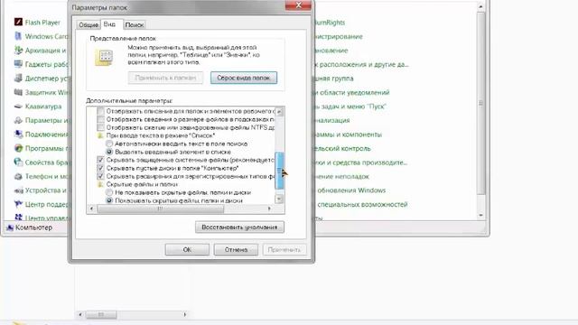Click the Control Panel scrollbar down arrow
578x325 pixels.
(x=480, y=215)
